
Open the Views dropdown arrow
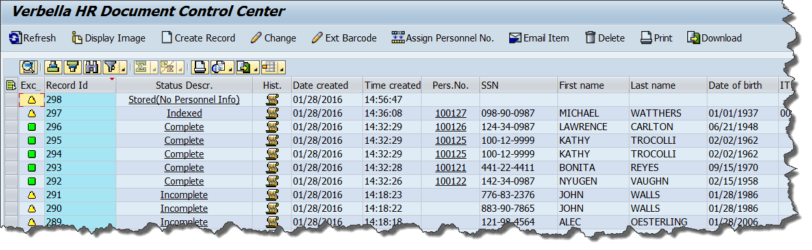pyautogui.click(x=231, y=67)
